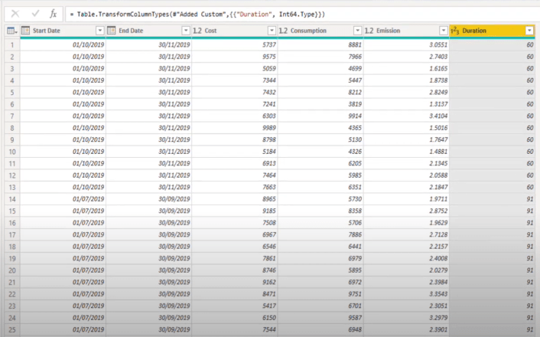Viewport: 540px width, 337px height.
Task: Click the Consumption cell 6441
Action: [x=320, y=247]
